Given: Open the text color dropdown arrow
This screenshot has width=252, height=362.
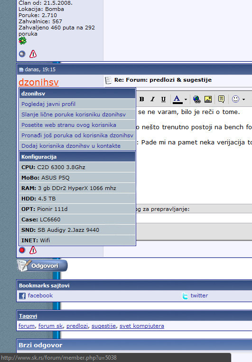Looking at the screenshot, I should tap(186, 99).
